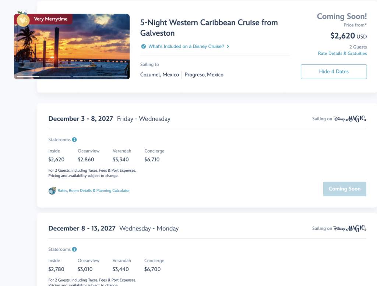Open Staterooms info icon for December 3 sailing

click(74, 140)
